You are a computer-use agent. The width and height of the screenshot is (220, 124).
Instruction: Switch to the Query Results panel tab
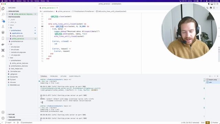75,76
